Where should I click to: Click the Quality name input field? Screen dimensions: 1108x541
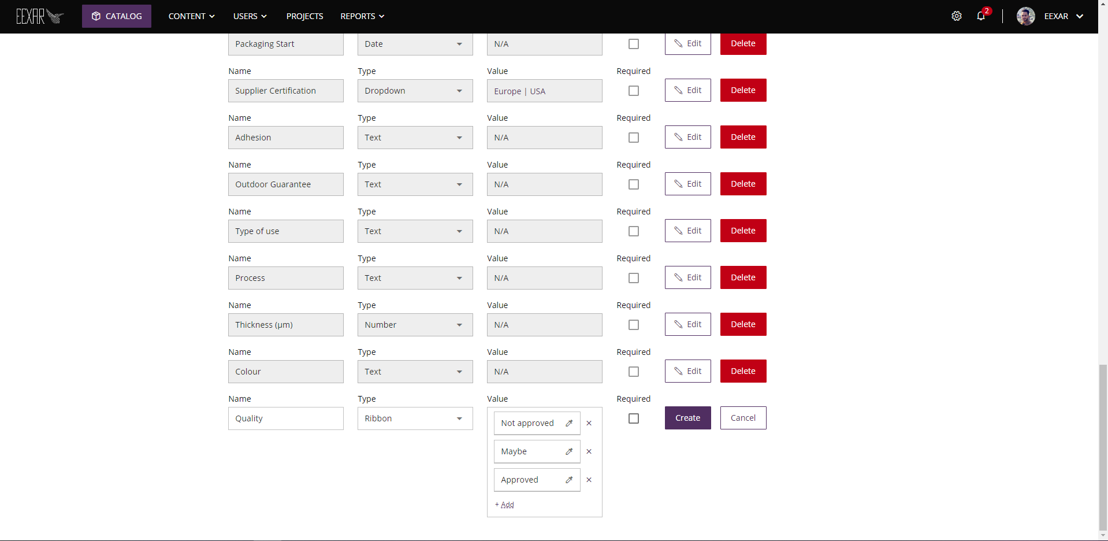coord(285,418)
